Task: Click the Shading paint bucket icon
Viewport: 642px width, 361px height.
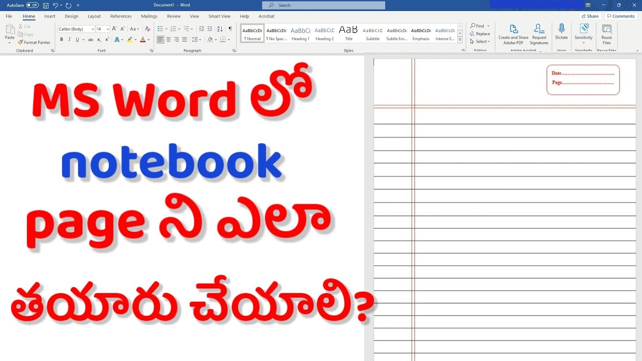Action: coord(210,39)
